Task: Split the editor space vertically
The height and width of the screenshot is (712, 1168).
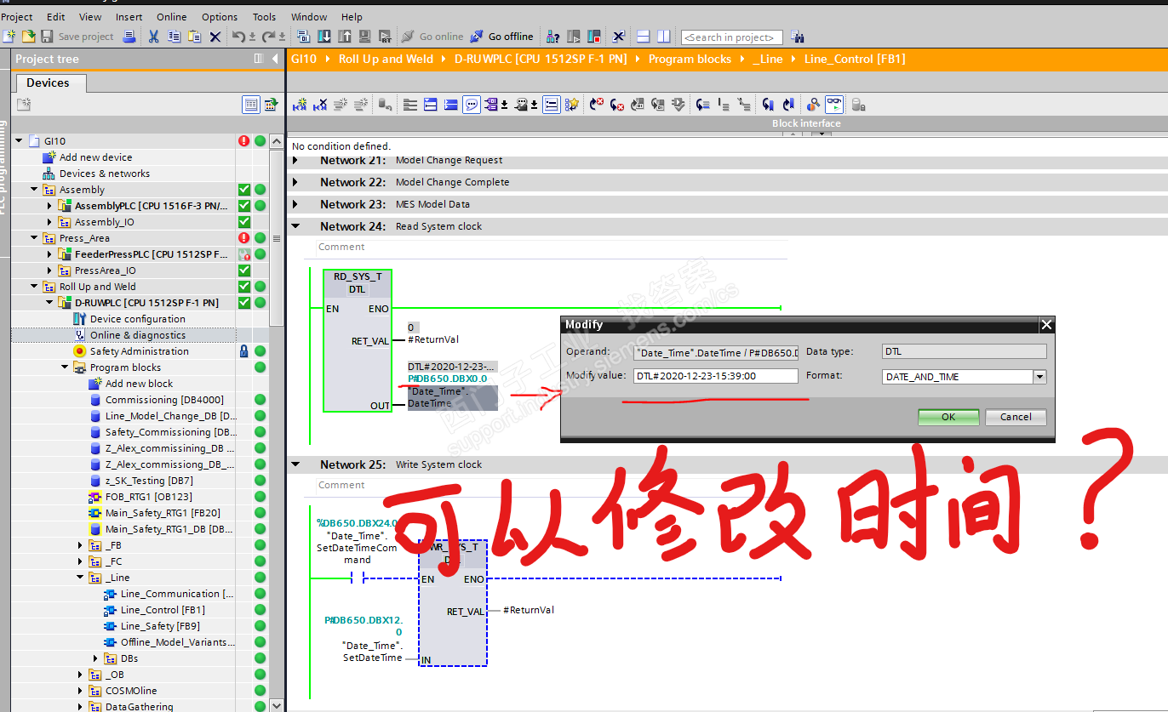Action: [664, 37]
